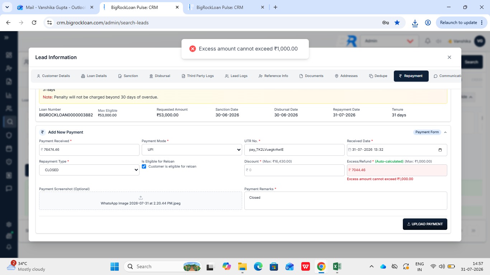Open the Addresses tab

tap(346, 76)
